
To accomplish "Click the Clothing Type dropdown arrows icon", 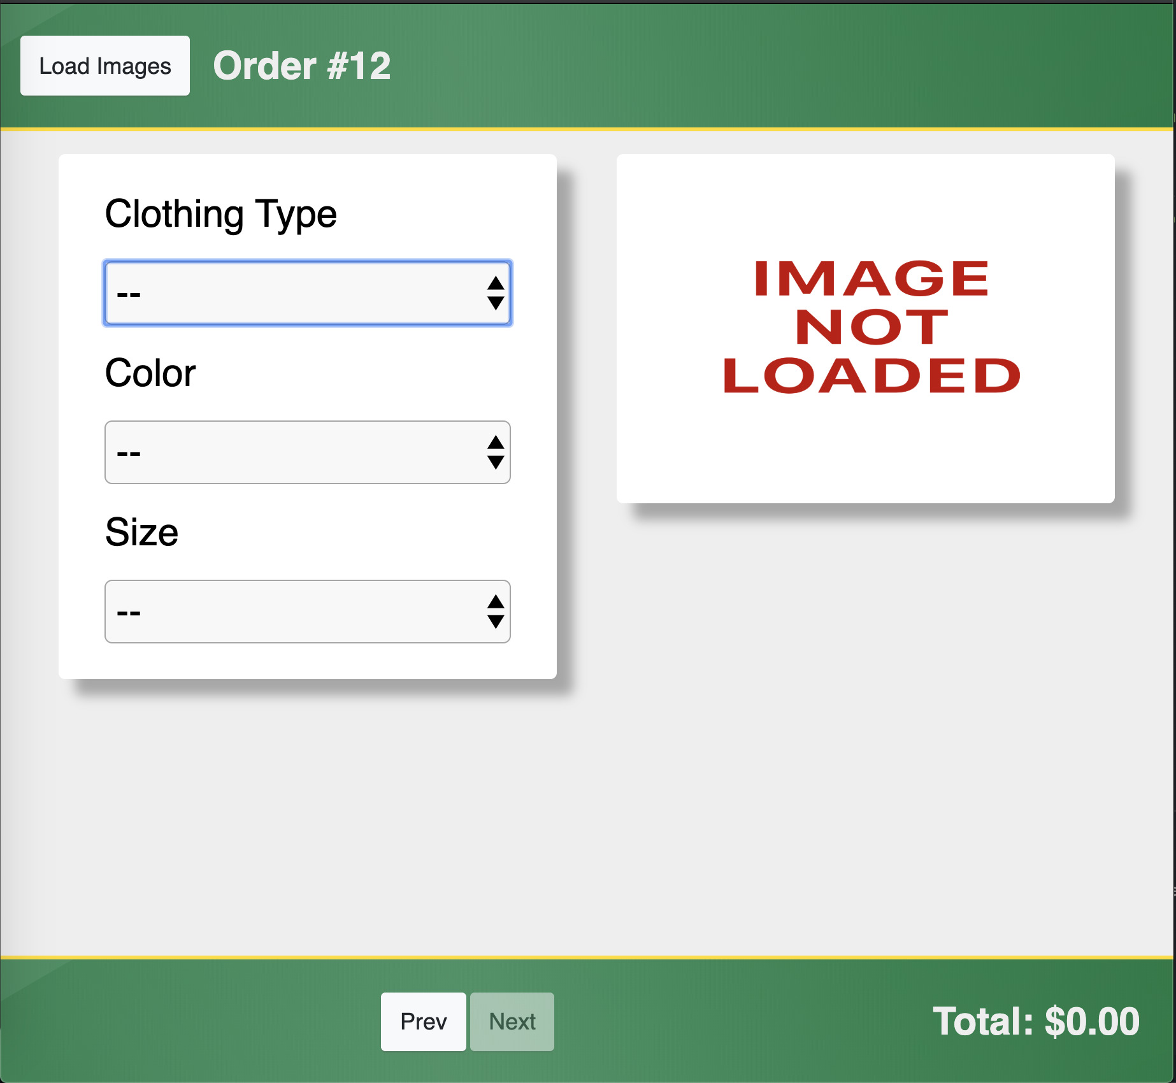I will [x=496, y=293].
